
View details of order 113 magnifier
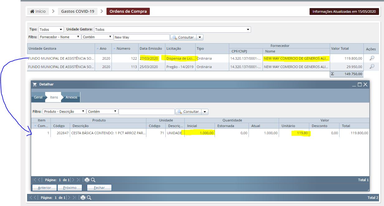pos(372,66)
